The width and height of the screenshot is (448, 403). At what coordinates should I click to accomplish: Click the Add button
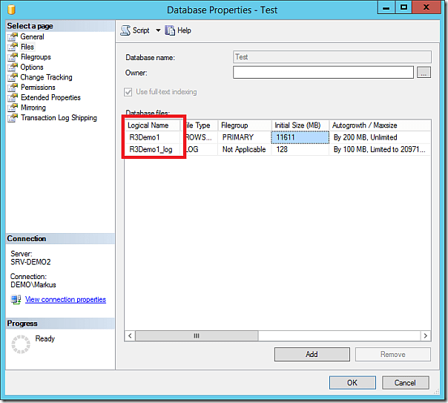tap(312, 354)
